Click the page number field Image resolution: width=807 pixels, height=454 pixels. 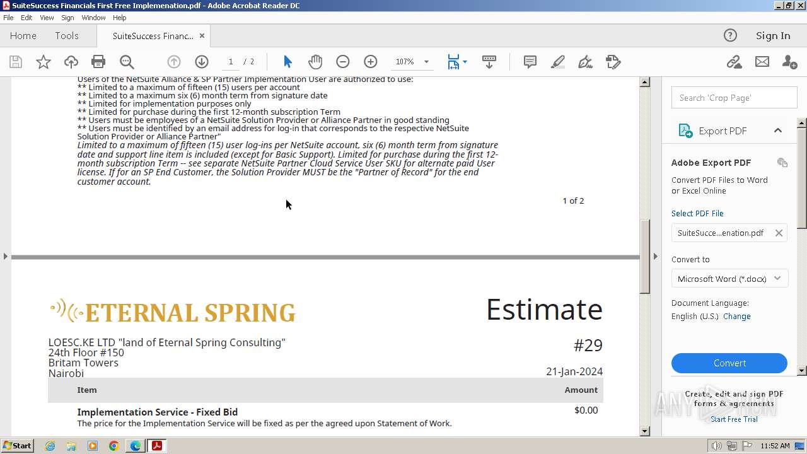(x=231, y=62)
